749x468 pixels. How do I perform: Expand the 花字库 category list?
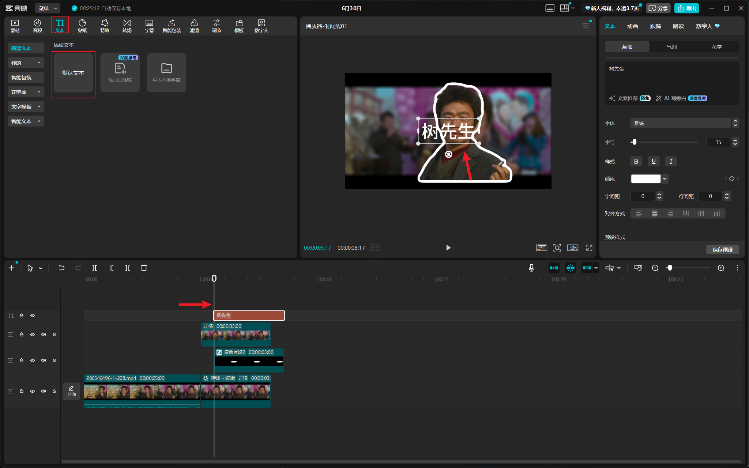point(26,92)
